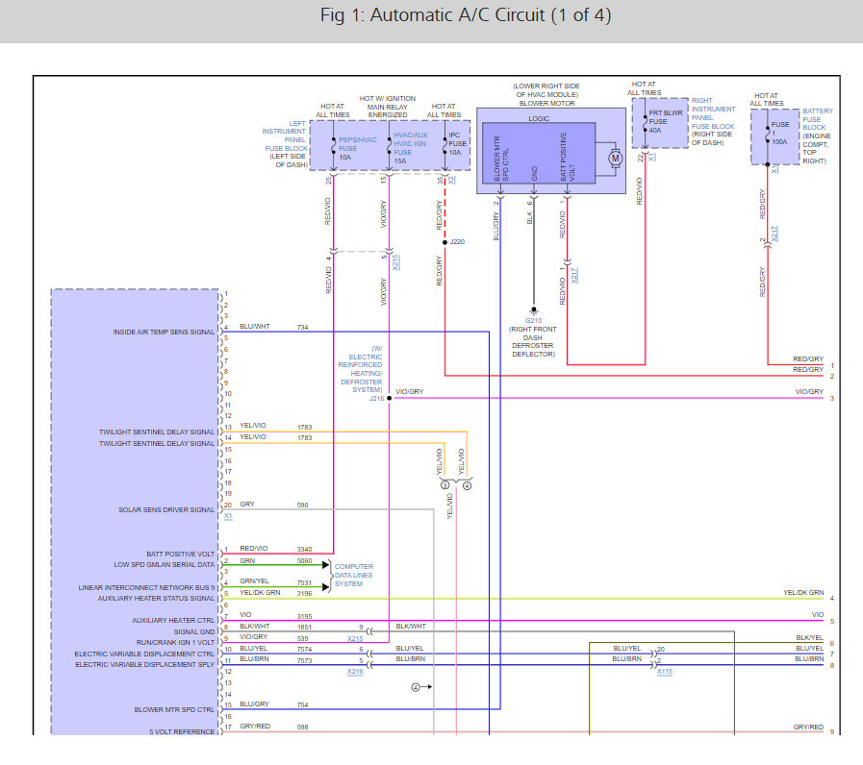Click circuit number 3195 on VIO wire
Viewport: 863px width, 765px height.
[x=304, y=616]
